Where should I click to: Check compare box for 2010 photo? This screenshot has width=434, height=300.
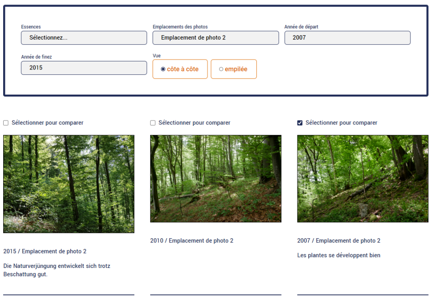click(153, 123)
